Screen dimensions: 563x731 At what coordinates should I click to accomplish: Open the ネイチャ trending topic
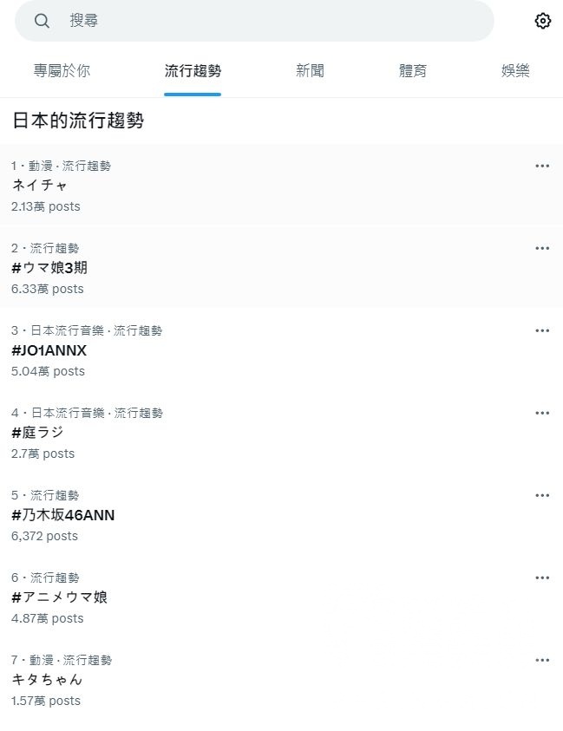(x=40, y=186)
